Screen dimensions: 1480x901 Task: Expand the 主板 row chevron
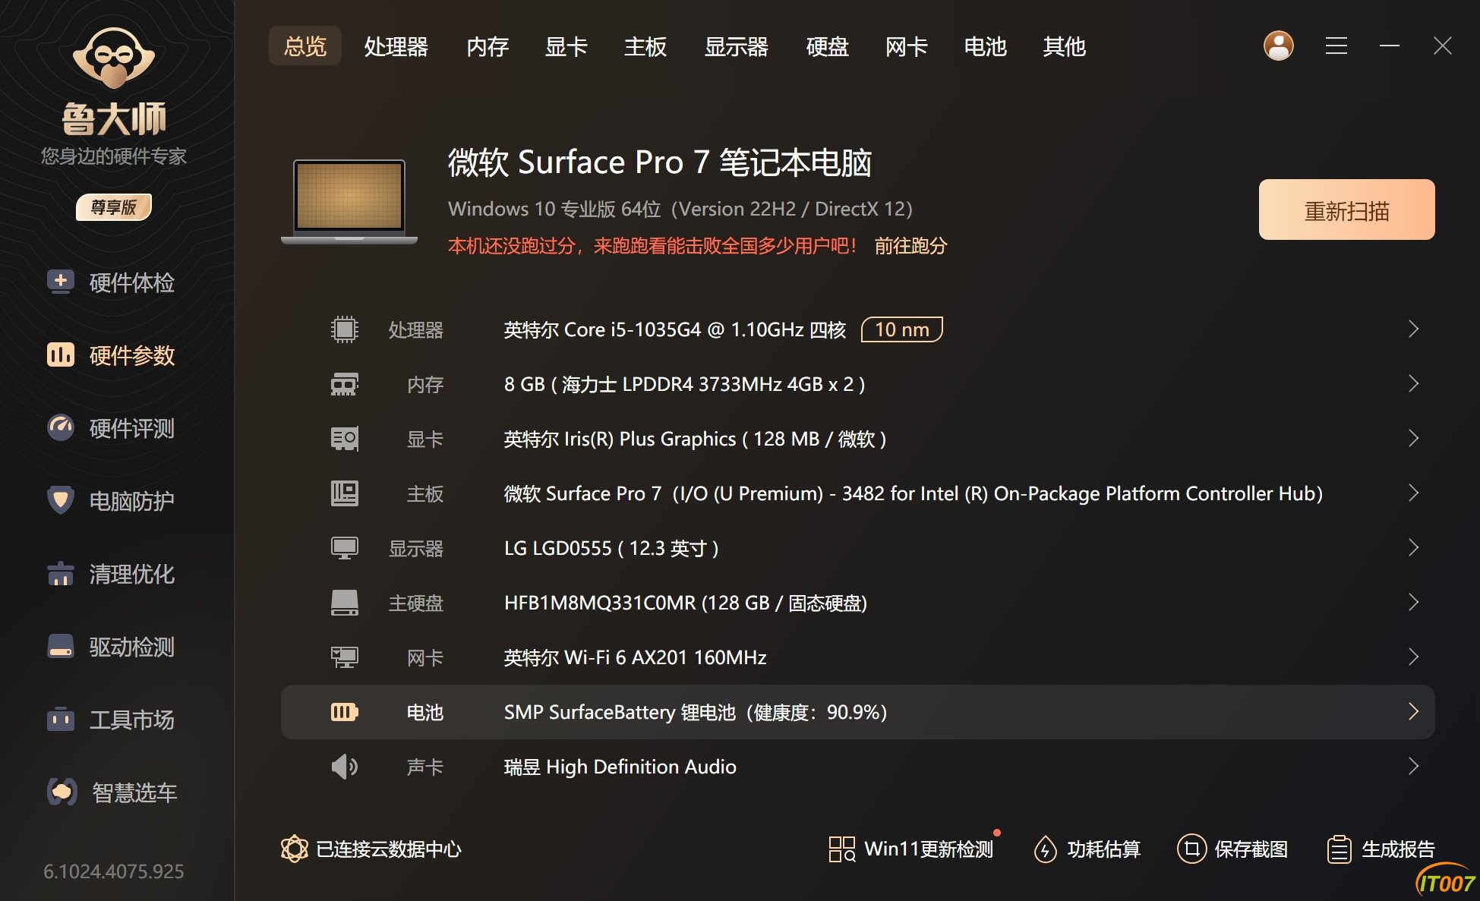click(x=1413, y=493)
